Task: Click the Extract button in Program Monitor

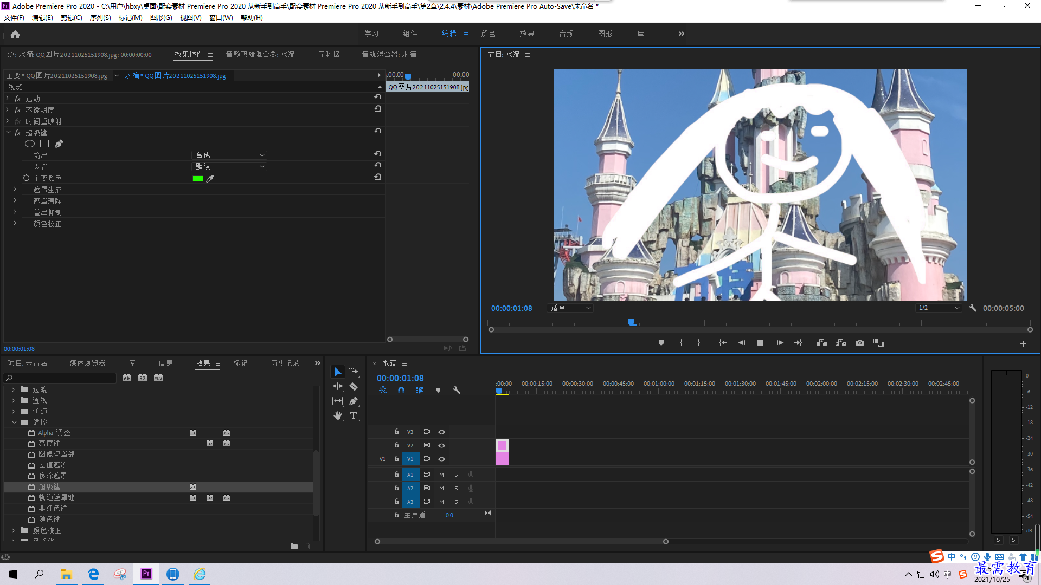Action: click(x=841, y=343)
